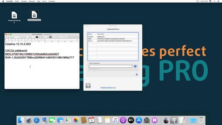Screen dimensions: 222x125
Task: Open the Файл menu
Action: tap(17, 1)
